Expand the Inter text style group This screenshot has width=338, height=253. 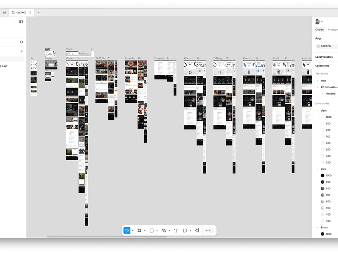317,81
